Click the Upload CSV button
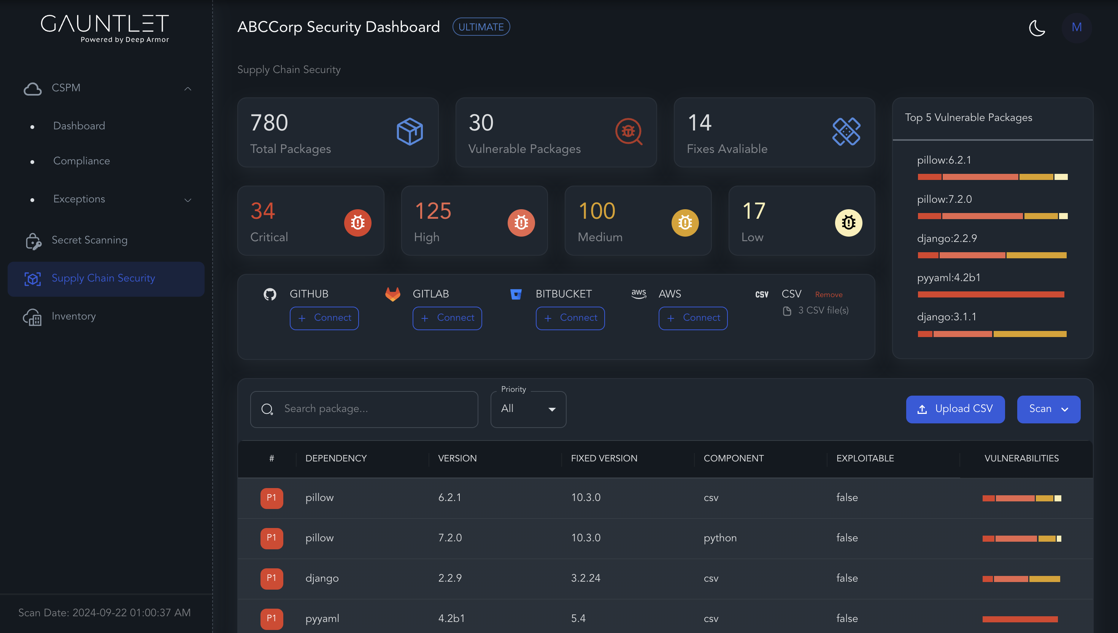 pyautogui.click(x=955, y=409)
